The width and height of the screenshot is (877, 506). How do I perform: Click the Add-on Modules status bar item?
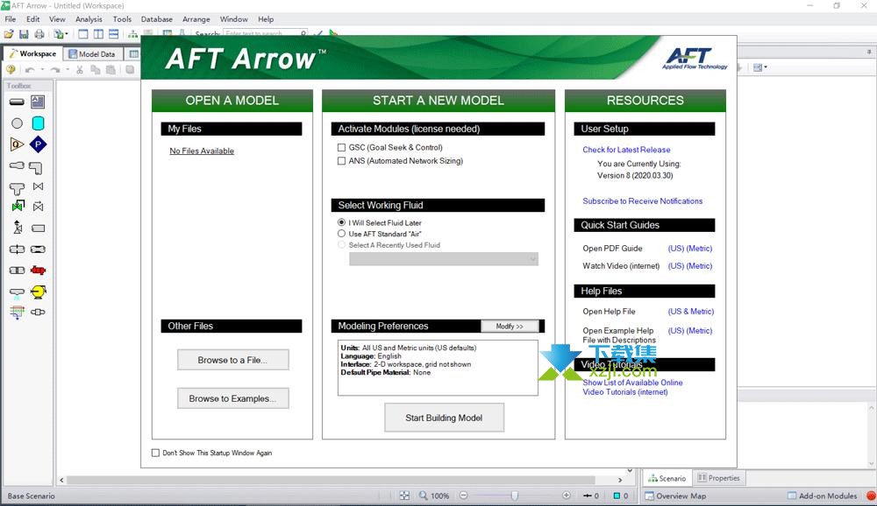click(x=823, y=496)
